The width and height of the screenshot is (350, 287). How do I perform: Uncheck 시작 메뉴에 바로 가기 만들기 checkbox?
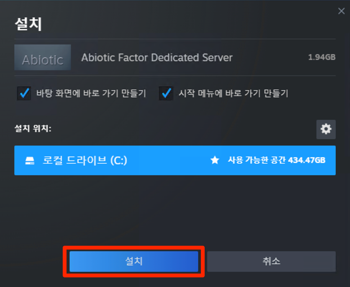pos(166,93)
